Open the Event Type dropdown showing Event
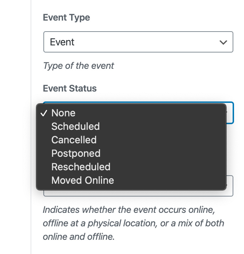Viewport: 244px width, 254px height. coord(138,42)
